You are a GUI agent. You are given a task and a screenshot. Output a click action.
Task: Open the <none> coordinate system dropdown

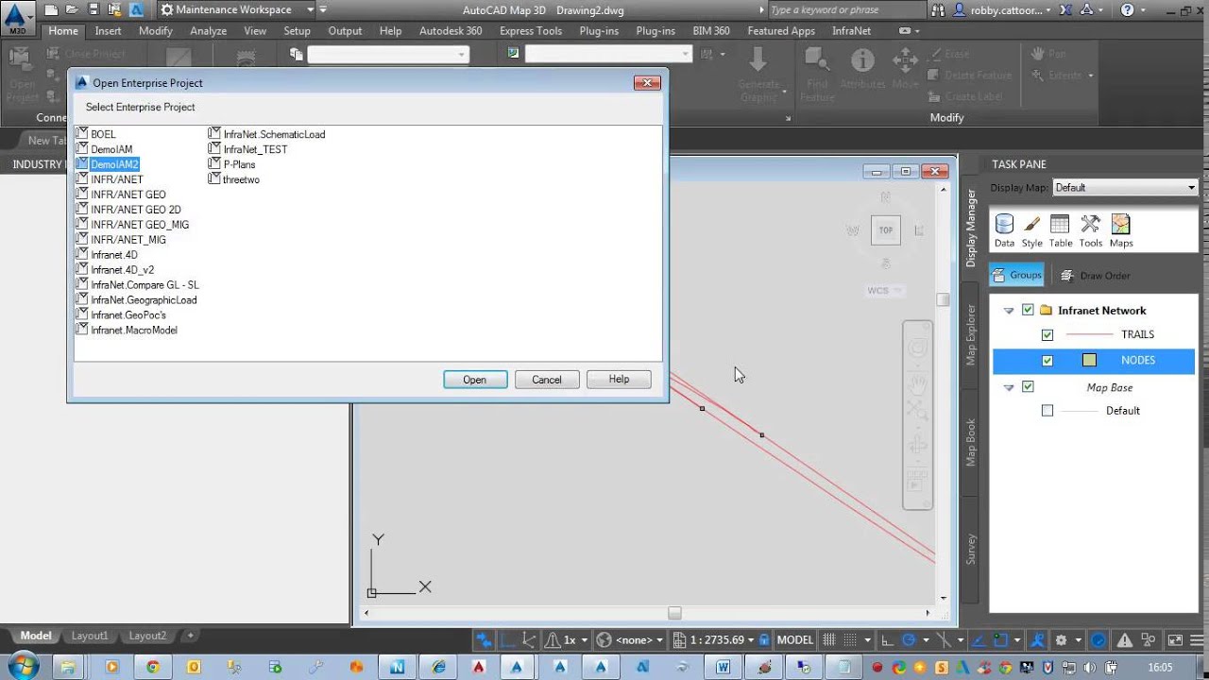(x=639, y=639)
